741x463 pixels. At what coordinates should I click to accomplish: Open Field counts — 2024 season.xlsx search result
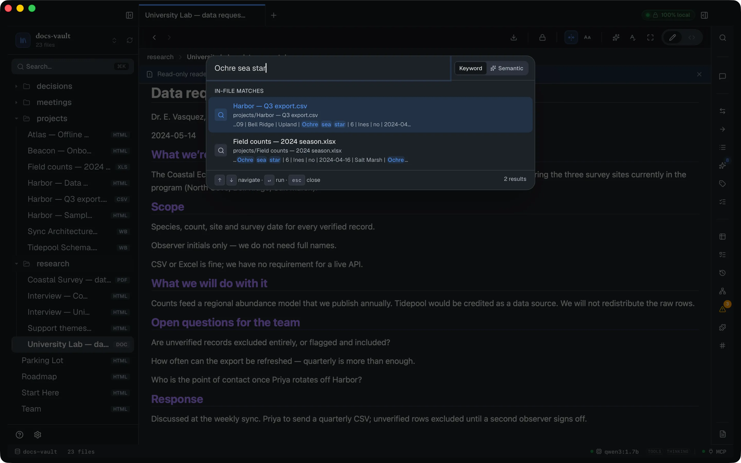pos(370,150)
